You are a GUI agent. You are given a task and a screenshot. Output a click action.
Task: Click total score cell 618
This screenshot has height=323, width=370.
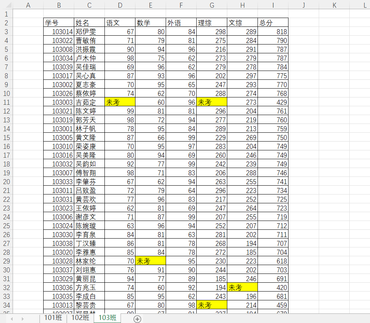pos(273,261)
